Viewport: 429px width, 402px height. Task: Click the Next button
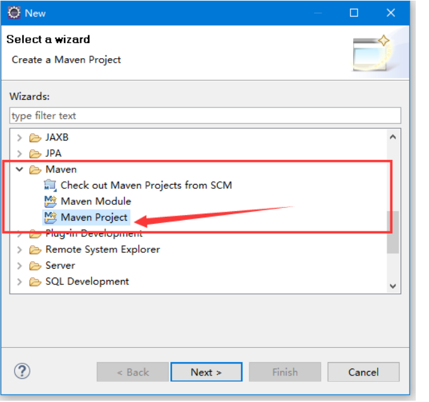[206, 372]
